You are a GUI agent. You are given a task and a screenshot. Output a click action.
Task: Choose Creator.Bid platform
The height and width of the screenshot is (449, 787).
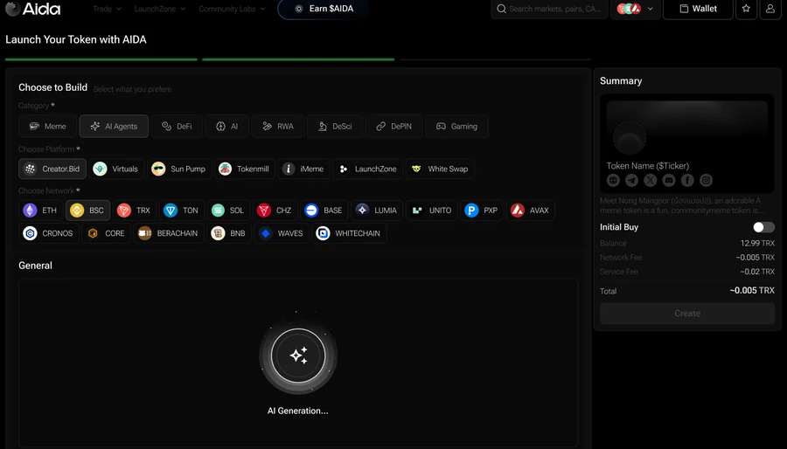pos(52,169)
